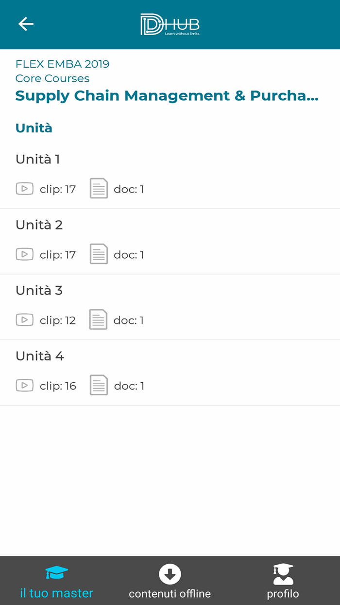Select the il tuo master tab
The height and width of the screenshot is (605, 340).
[56, 581]
